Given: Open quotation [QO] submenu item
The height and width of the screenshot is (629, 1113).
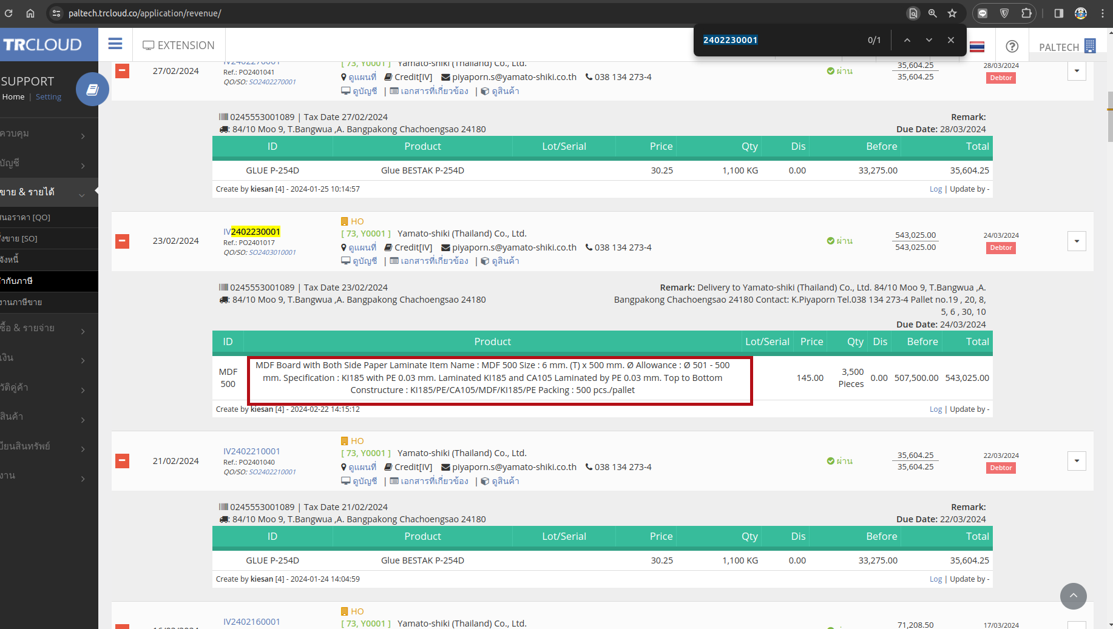Looking at the screenshot, I should (x=49, y=217).
